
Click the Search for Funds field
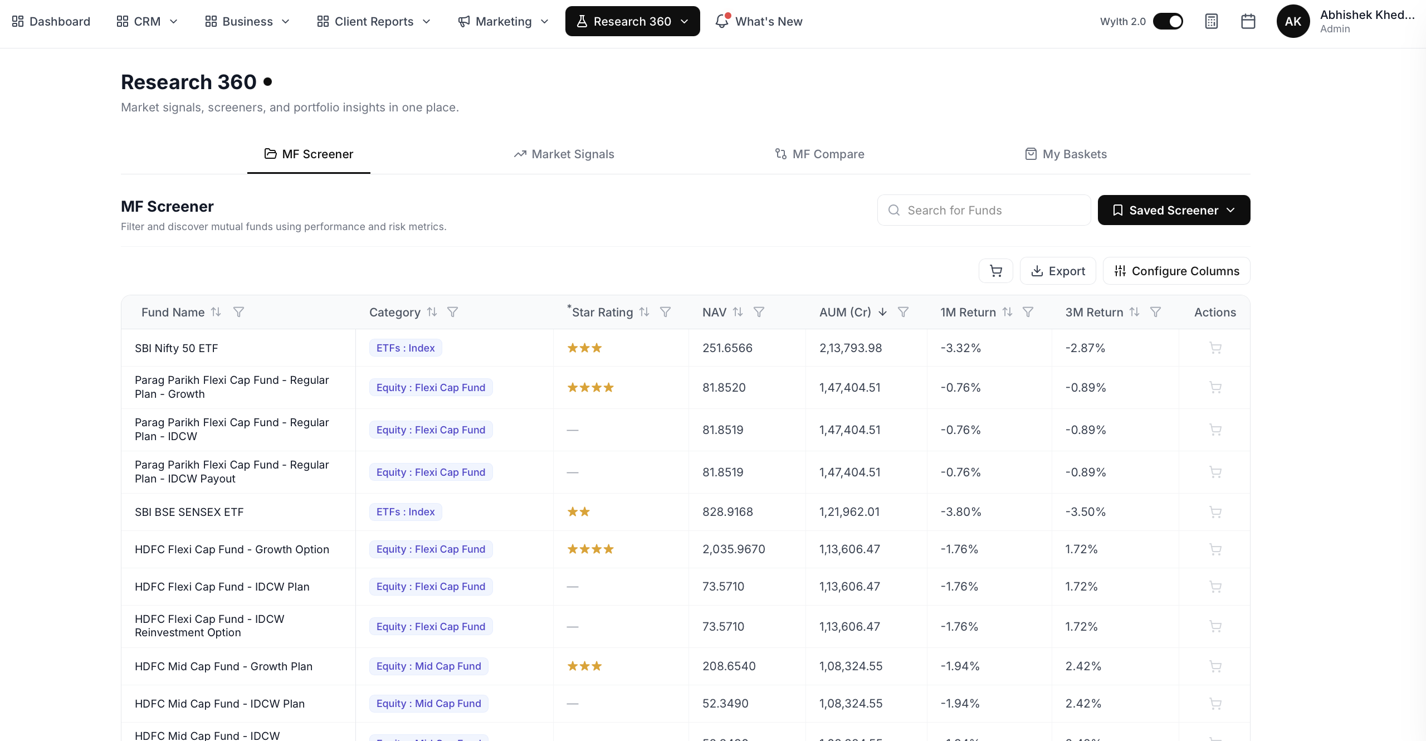tap(984, 210)
